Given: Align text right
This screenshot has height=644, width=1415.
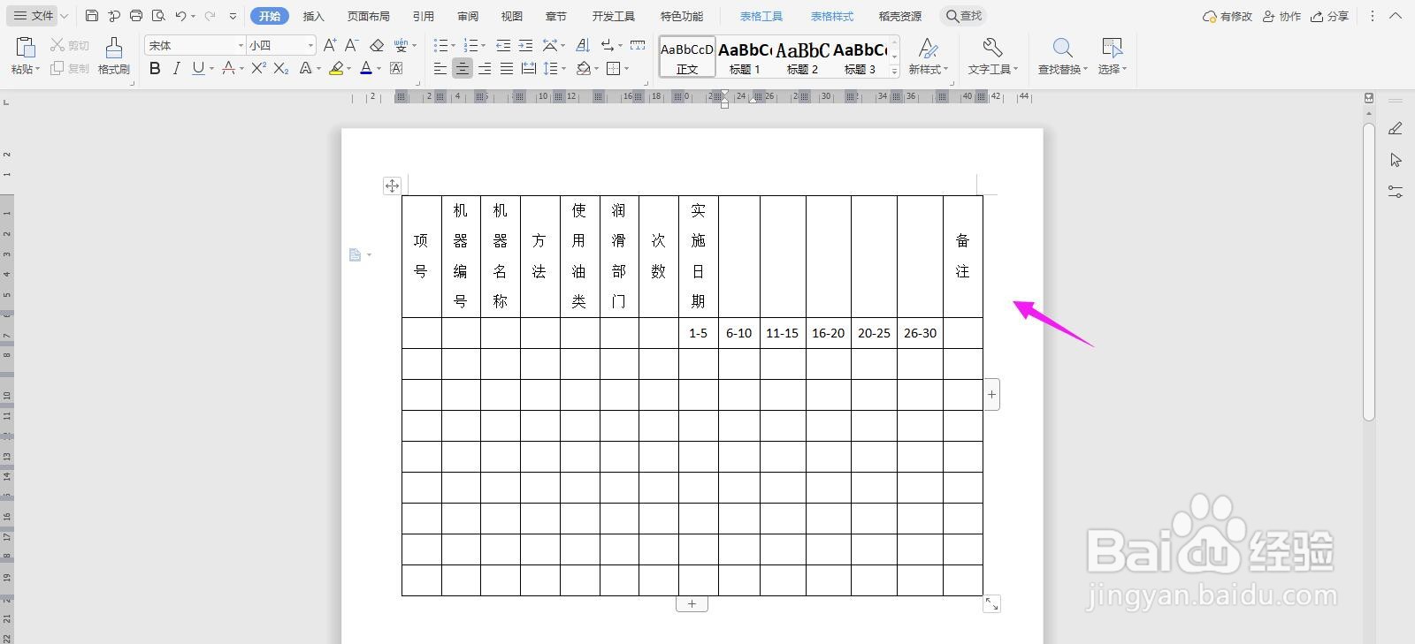Looking at the screenshot, I should 484,68.
